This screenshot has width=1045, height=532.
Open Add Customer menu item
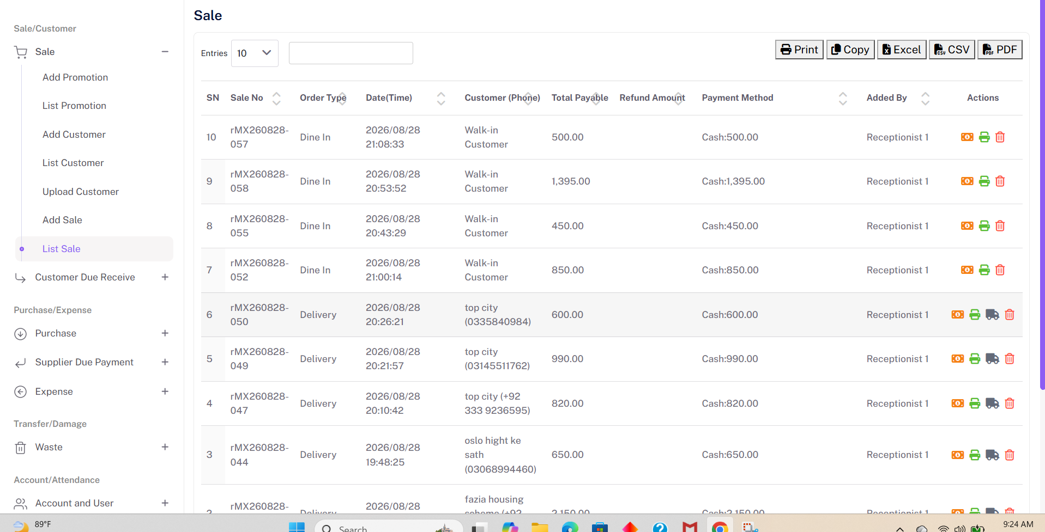point(74,134)
